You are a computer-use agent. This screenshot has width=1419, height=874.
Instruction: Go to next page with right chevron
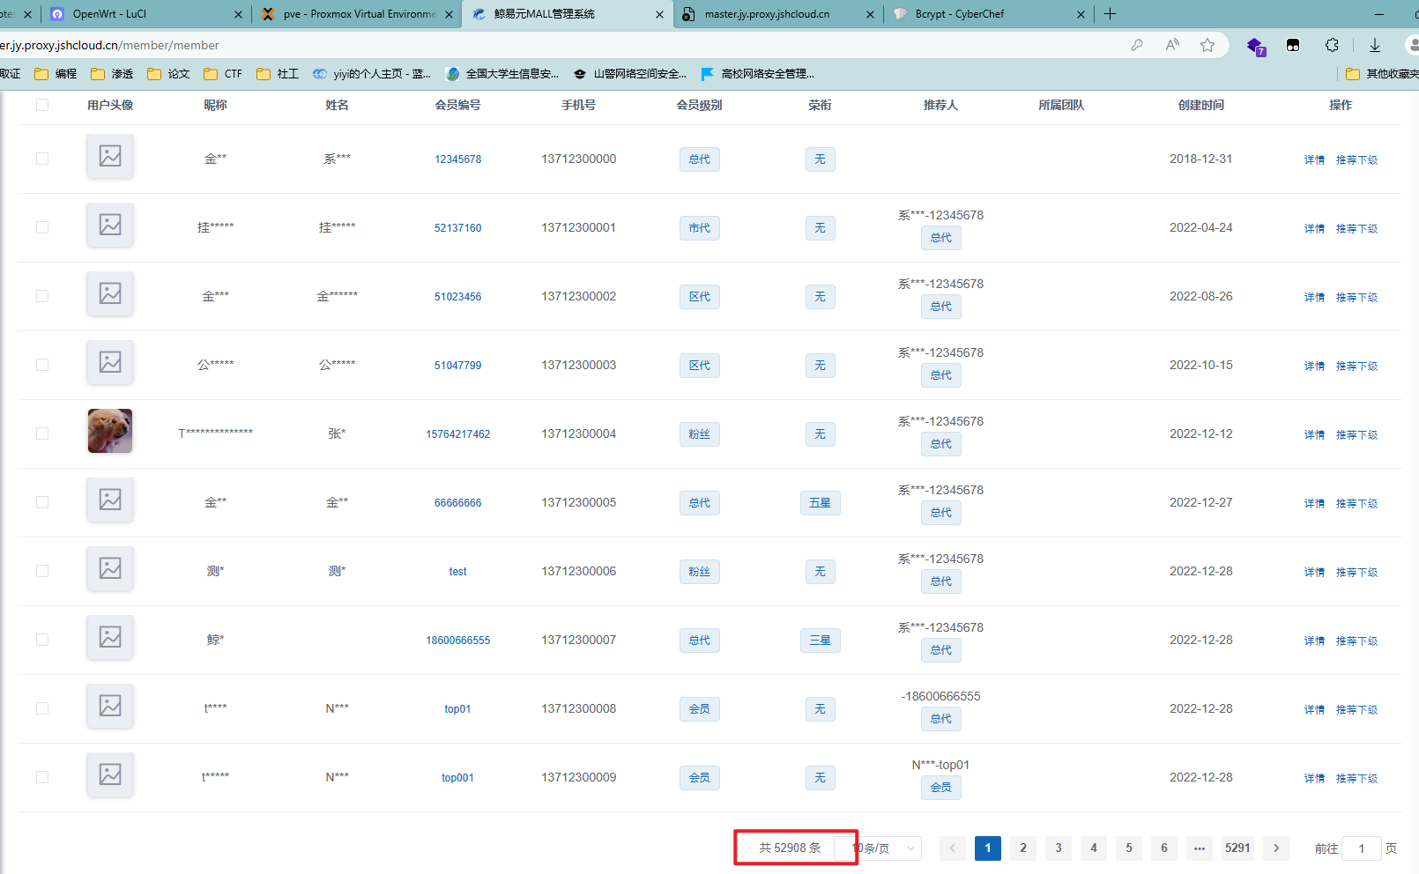tap(1276, 848)
